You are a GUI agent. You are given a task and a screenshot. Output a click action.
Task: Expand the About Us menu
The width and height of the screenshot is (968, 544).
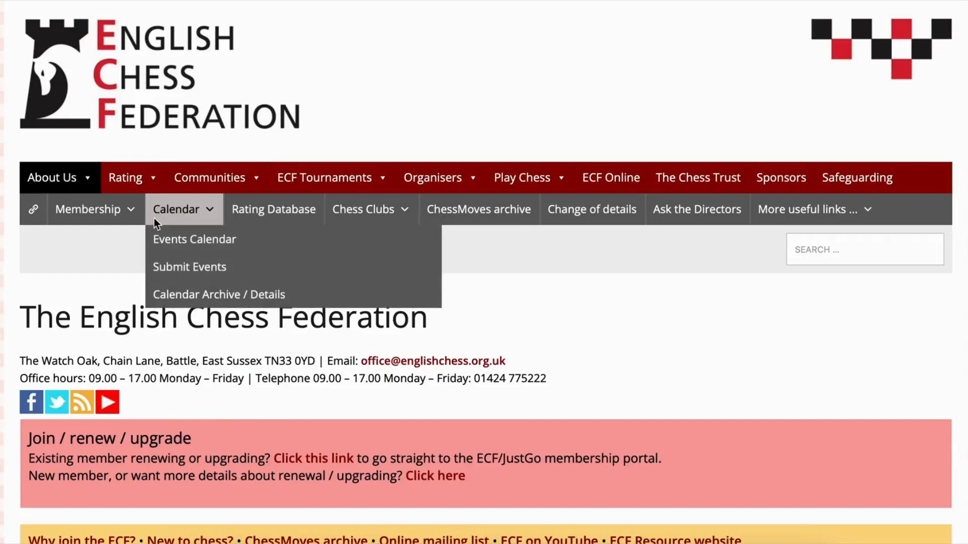point(59,177)
